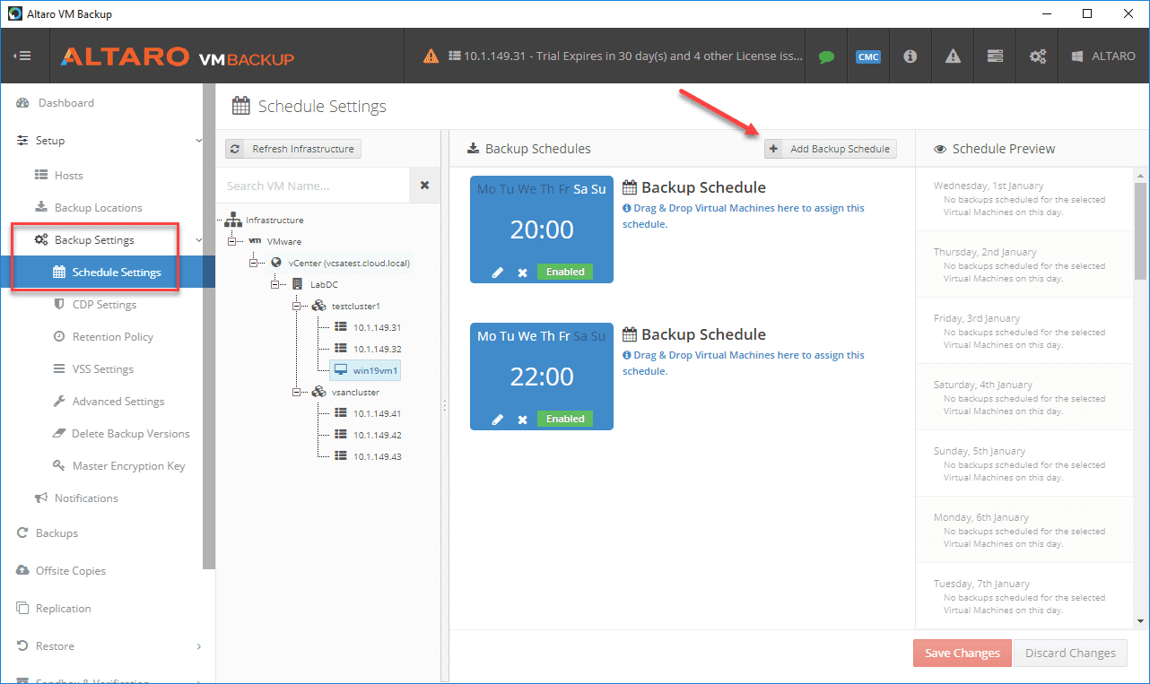Clear the VM name search box
The height and width of the screenshot is (684, 1150).
pos(424,186)
